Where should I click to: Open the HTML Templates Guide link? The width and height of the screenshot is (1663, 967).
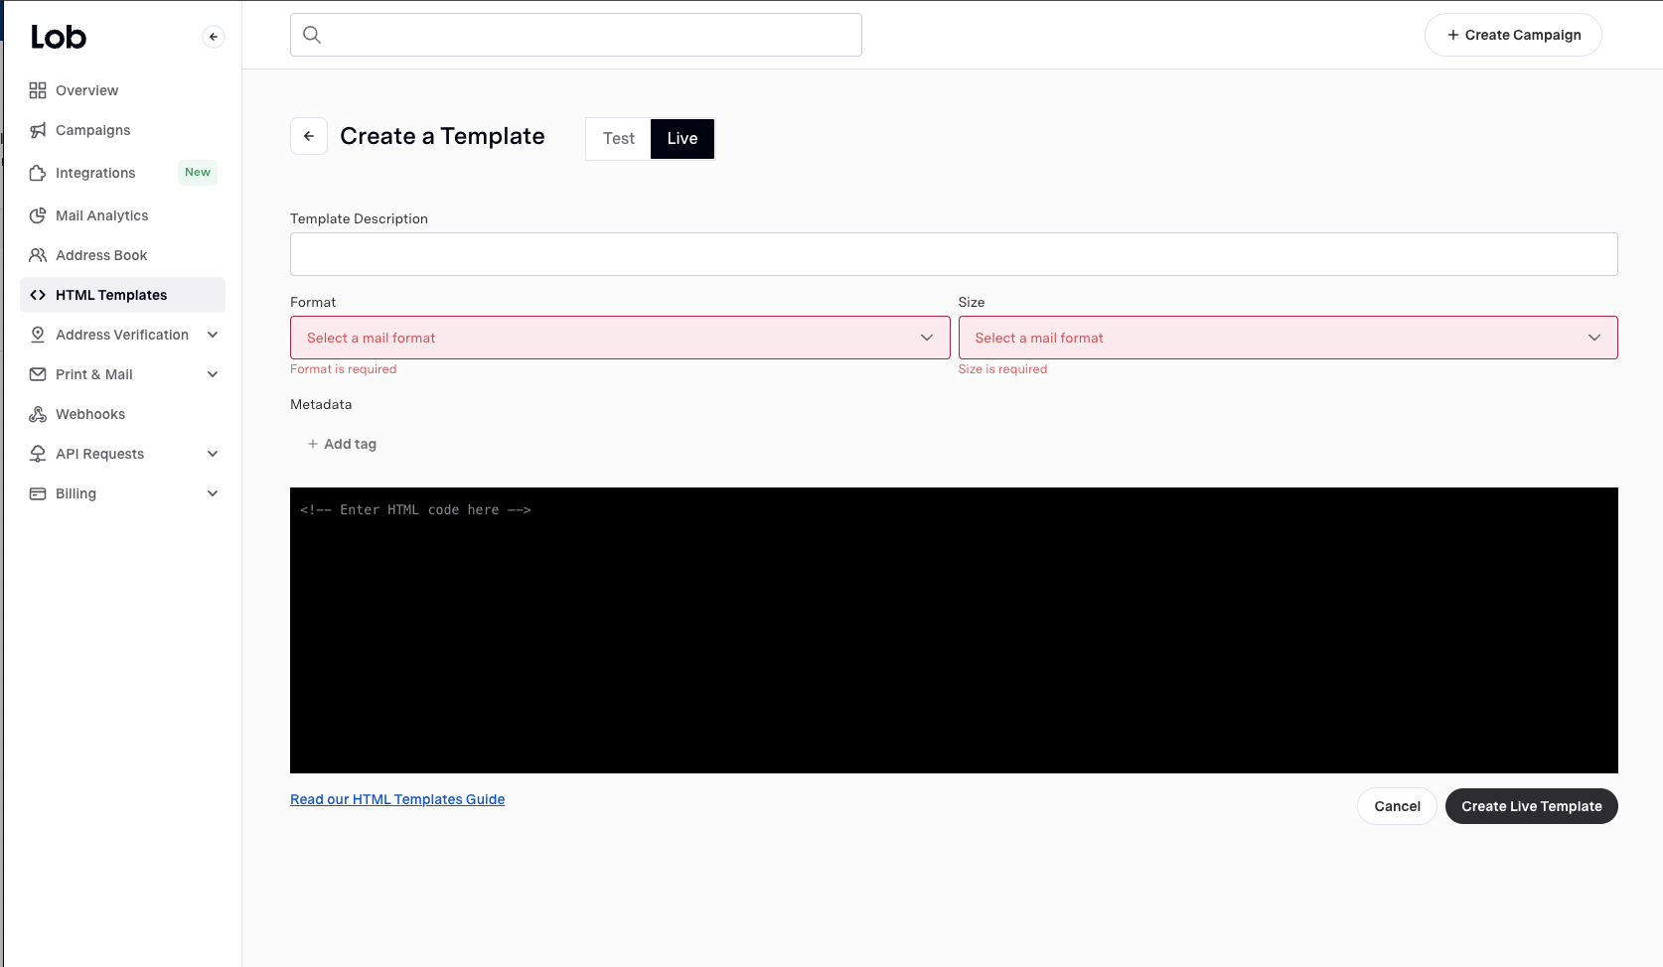[397, 799]
